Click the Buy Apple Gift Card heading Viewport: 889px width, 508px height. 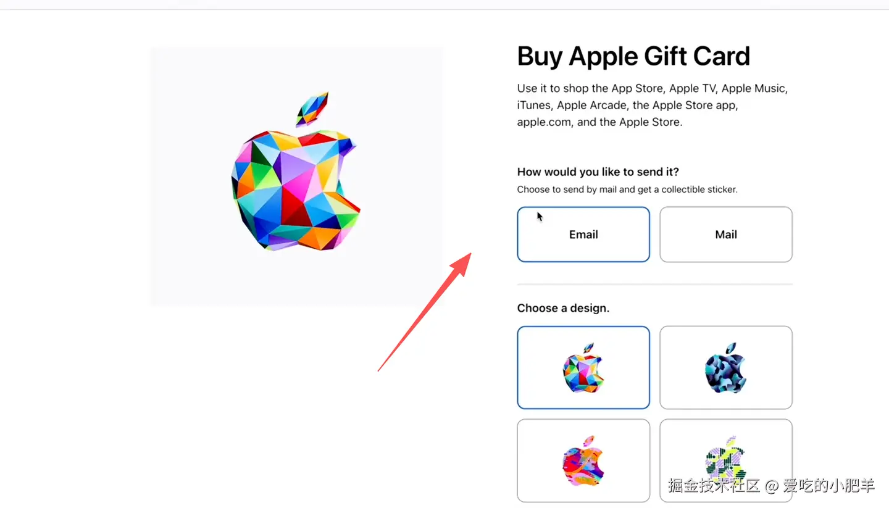tap(633, 56)
